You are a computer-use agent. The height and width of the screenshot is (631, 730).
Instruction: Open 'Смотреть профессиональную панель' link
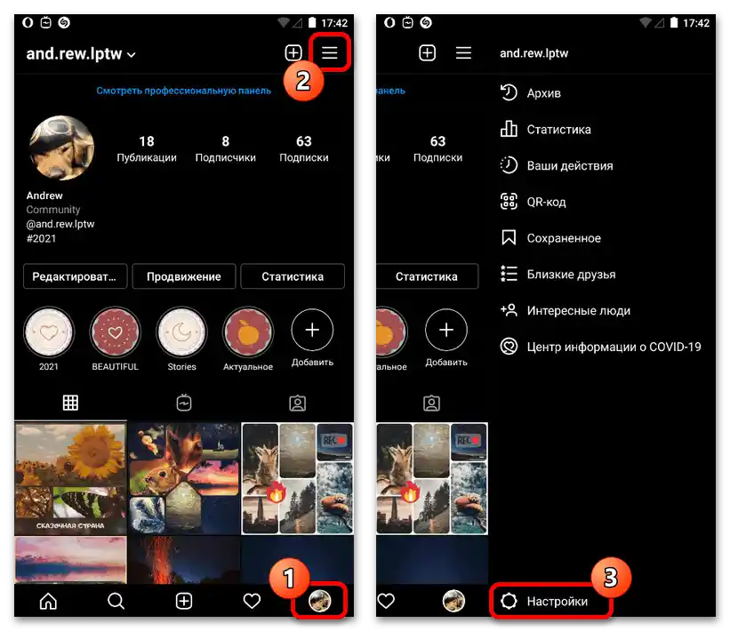[183, 91]
